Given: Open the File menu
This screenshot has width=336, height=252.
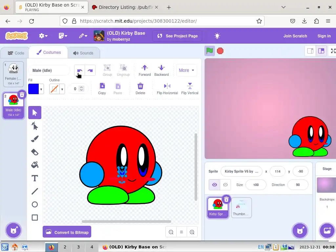Looking at the screenshot, I should pyautogui.click(x=63, y=36).
